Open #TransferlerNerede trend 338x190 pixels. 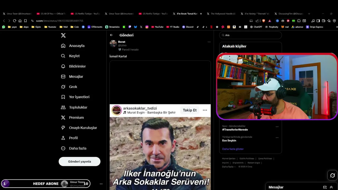click(235, 130)
